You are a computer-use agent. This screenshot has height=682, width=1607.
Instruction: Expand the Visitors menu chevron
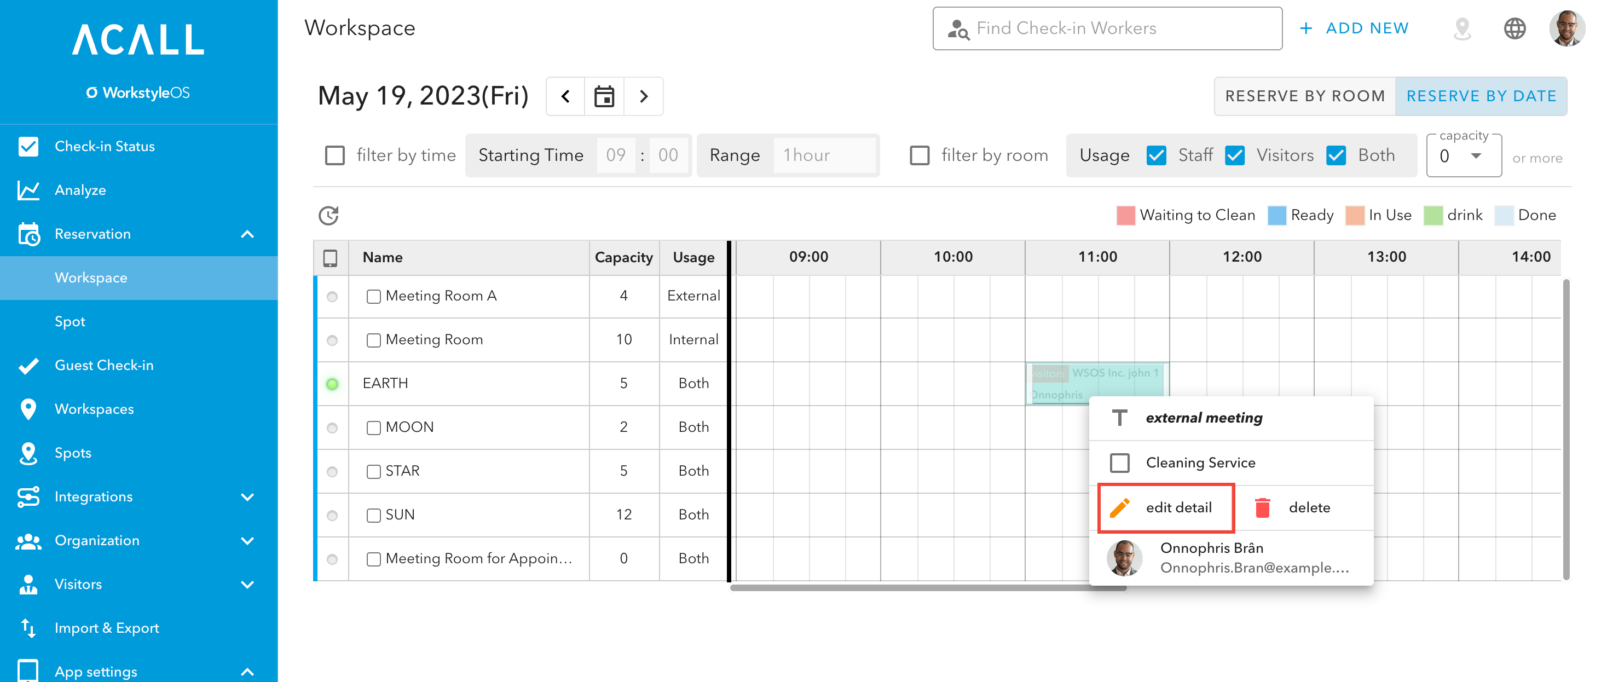pos(247,584)
